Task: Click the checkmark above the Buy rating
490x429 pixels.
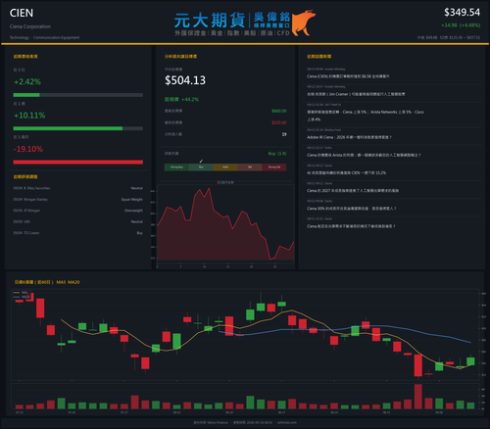Action: [201, 161]
